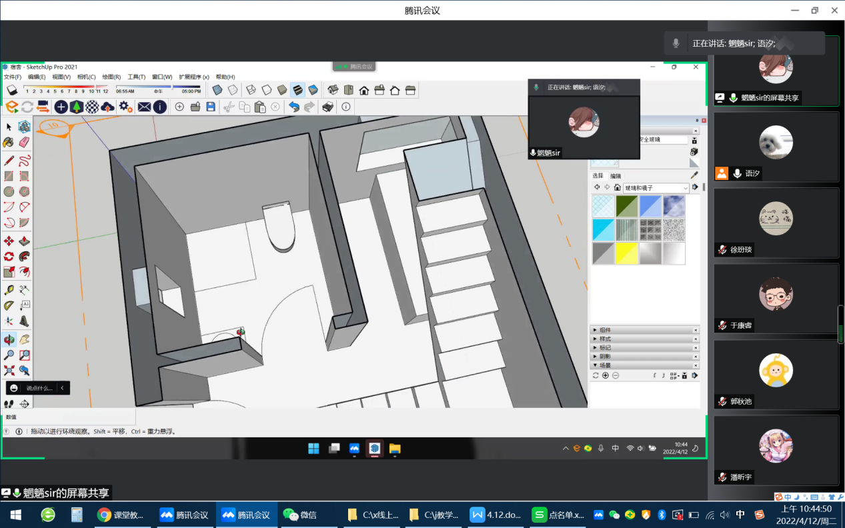The width and height of the screenshot is (845, 528).
Task: Open 微信 from the Windows taskbar
Action: 300,515
